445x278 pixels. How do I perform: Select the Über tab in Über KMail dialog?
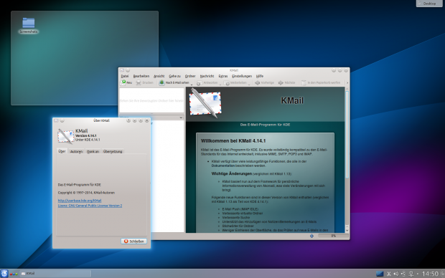62,151
